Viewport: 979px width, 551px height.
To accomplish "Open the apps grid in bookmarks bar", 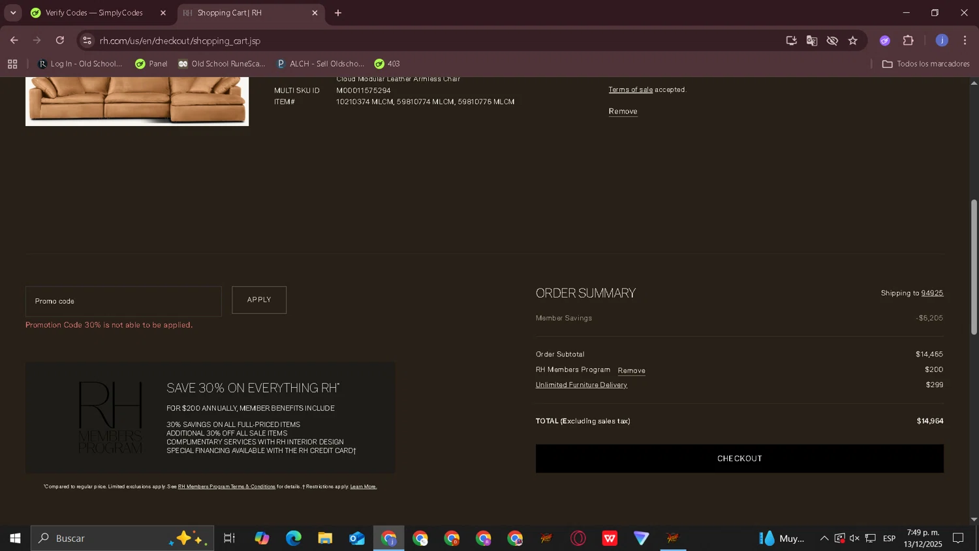I will [x=12, y=64].
